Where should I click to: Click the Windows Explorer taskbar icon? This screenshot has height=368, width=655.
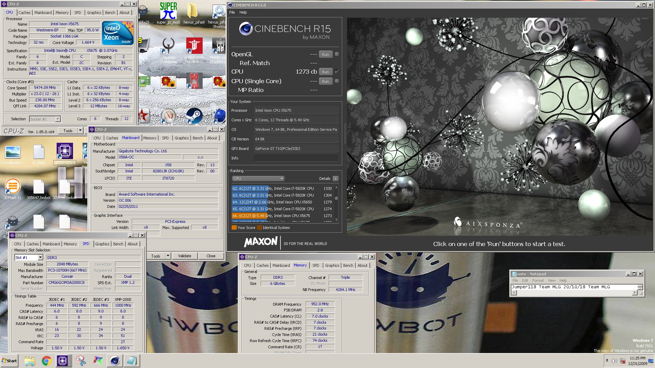[30, 361]
